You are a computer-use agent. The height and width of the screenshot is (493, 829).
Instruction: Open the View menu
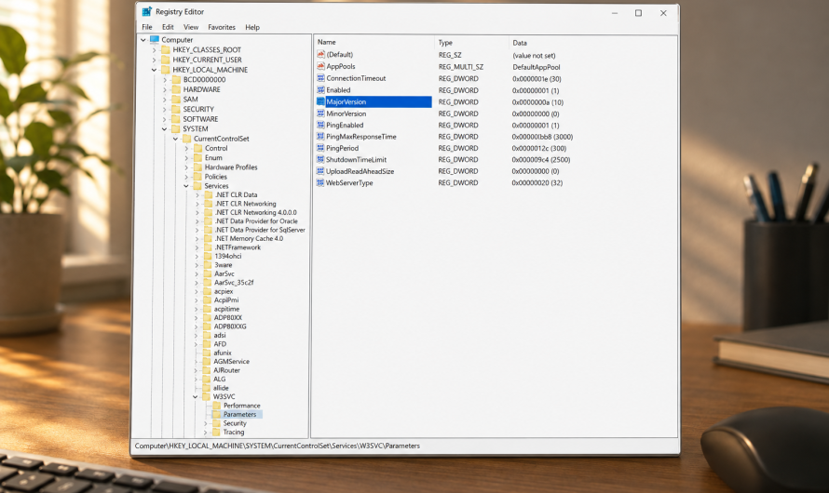[191, 27]
